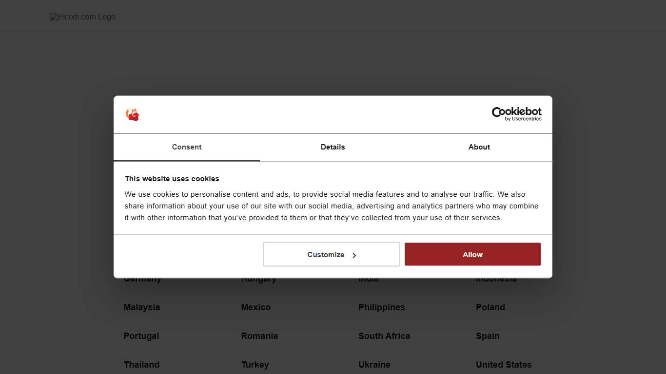Expand Customize options via the chevron arrow
This screenshot has height=374, width=666.
[354, 254]
